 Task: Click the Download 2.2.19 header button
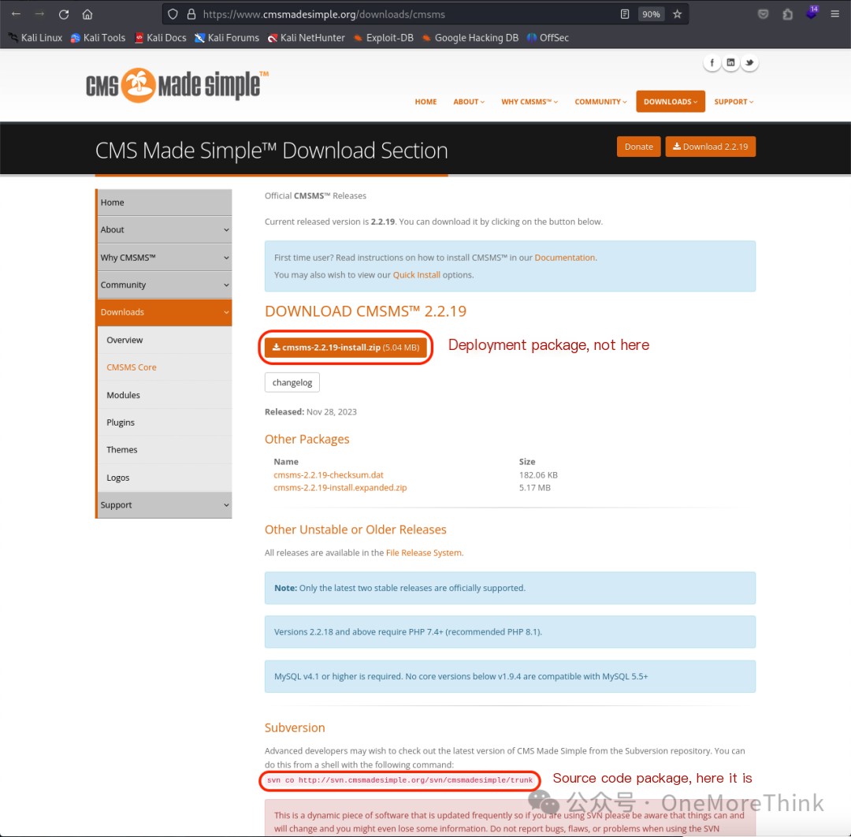click(x=711, y=147)
